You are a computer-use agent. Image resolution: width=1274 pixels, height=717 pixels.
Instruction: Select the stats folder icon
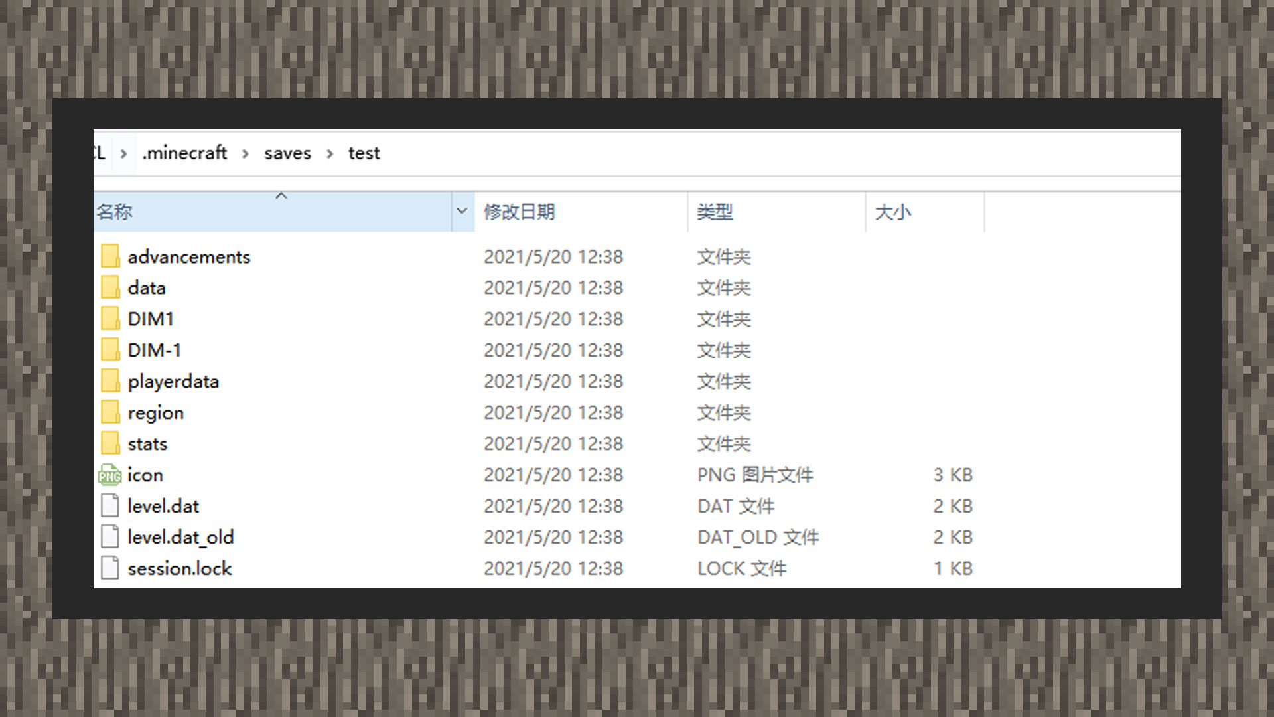tap(110, 443)
